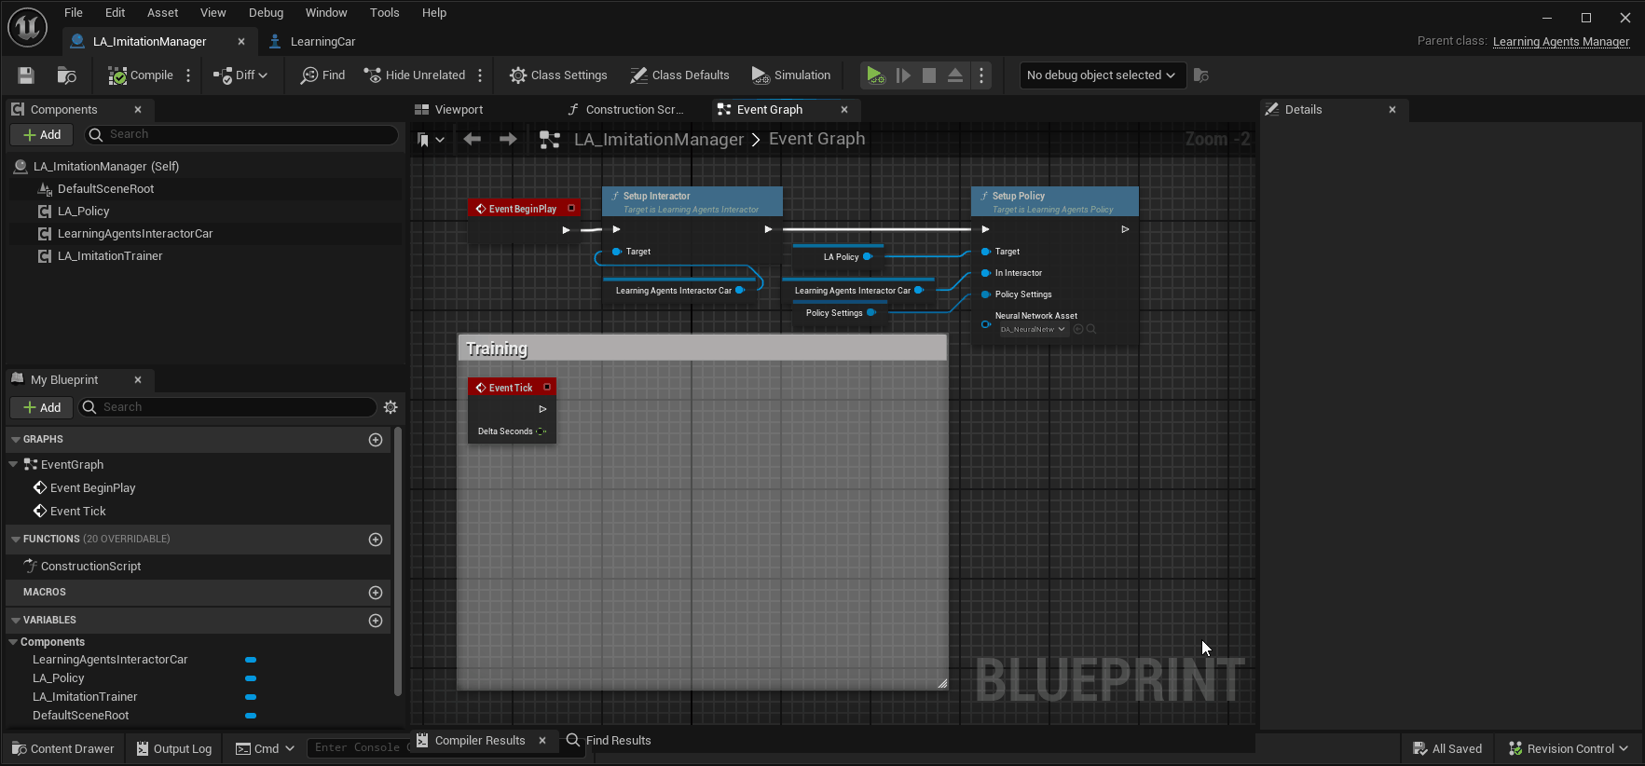This screenshot has width=1645, height=766.
Task: Add a new function with plus icon
Action: [x=376, y=540]
